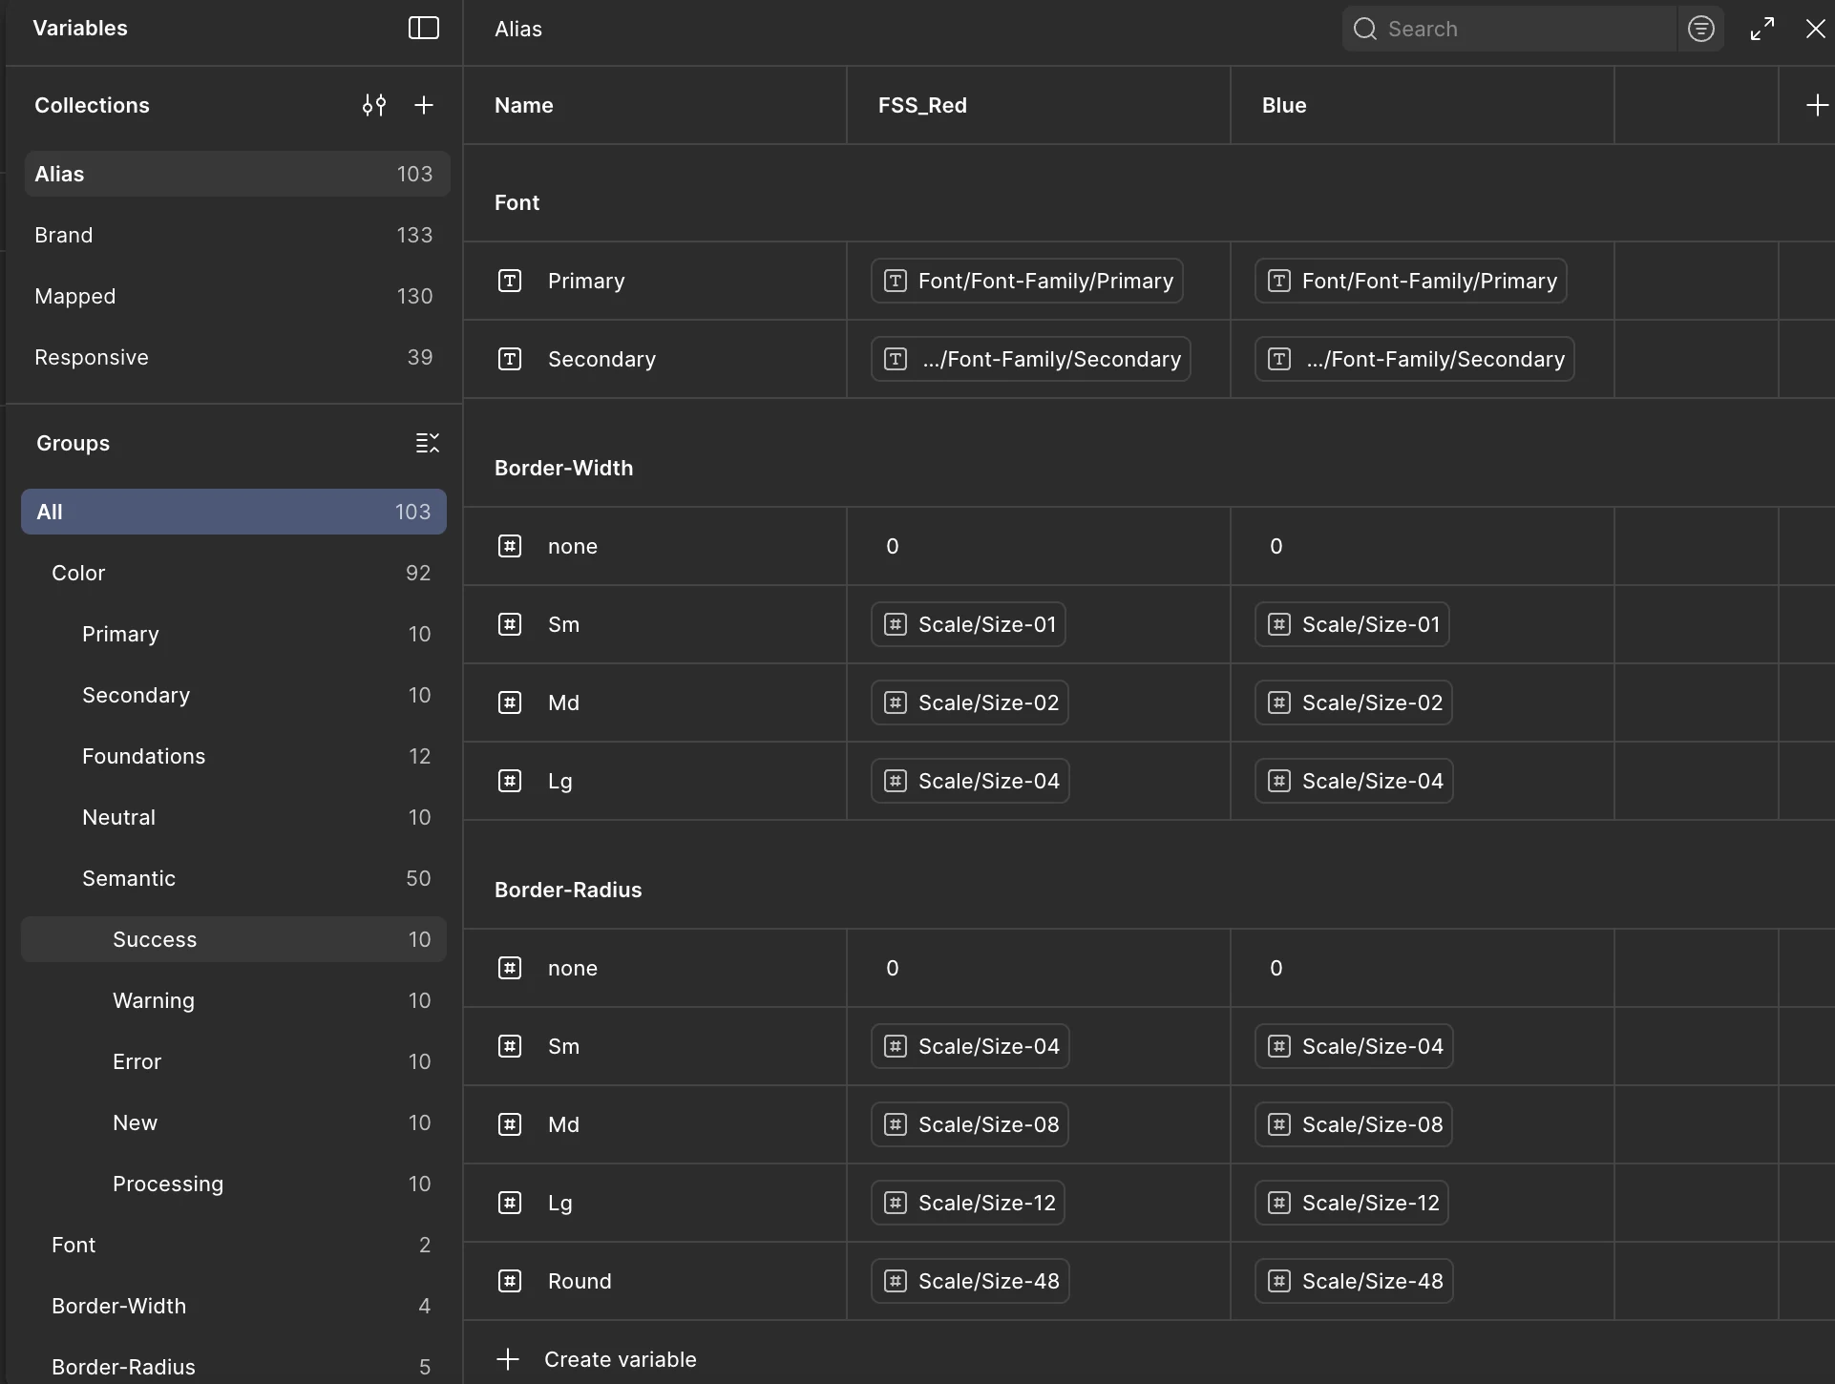The height and width of the screenshot is (1384, 1835).
Task: Add a new collection with plus icon
Action: pyautogui.click(x=424, y=105)
